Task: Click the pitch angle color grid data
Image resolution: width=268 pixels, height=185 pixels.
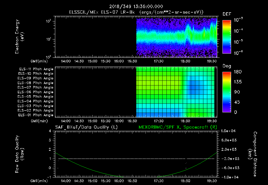Action: [175, 92]
